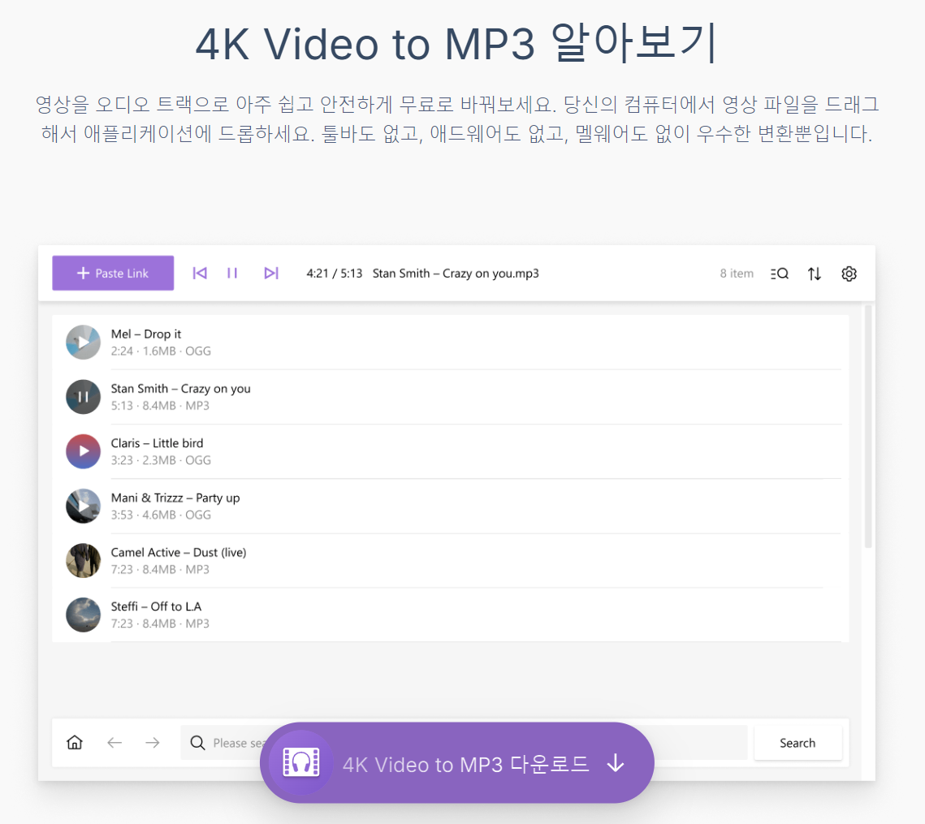Click the '4K Video to MP3 알아보기' heading
Image resolution: width=925 pixels, height=824 pixels.
pos(456,42)
